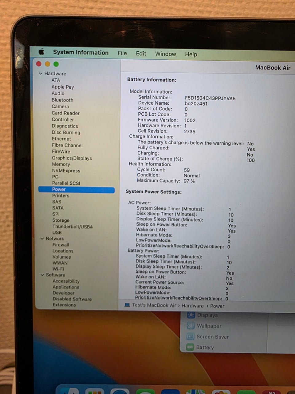
Task: Click Test's MacBook Air in path bar
Action: coord(154,305)
